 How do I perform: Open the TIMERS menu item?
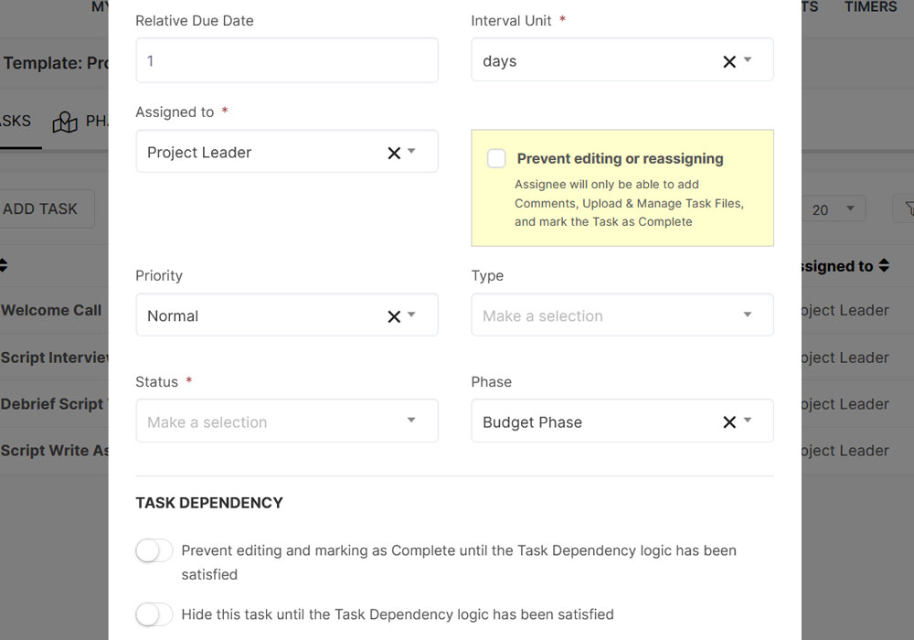(870, 7)
